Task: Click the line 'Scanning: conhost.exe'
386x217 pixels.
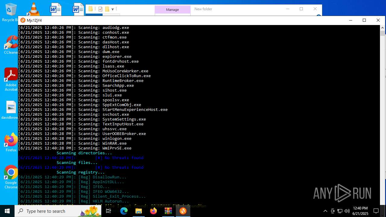Action: click(74, 32)
